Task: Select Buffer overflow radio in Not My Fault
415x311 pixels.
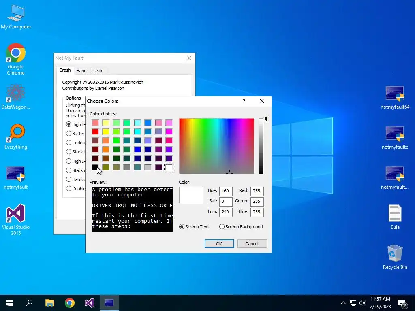Action: 68,133
